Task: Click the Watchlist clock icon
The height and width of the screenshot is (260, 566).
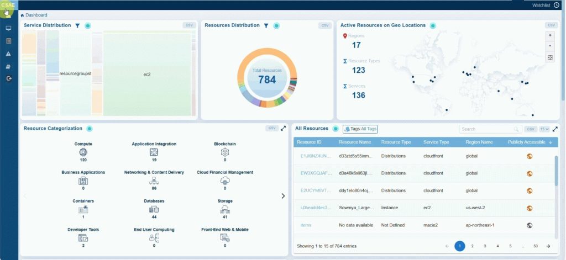Action: pyautogui.click(x=556, y=5)
